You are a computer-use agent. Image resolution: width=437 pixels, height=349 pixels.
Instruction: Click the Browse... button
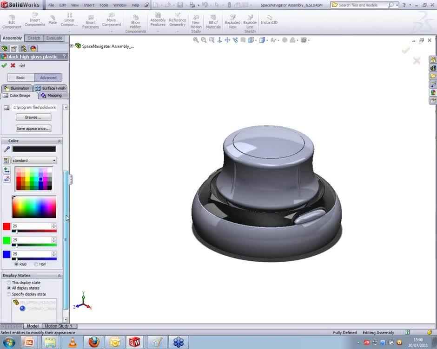pos(33,117)
